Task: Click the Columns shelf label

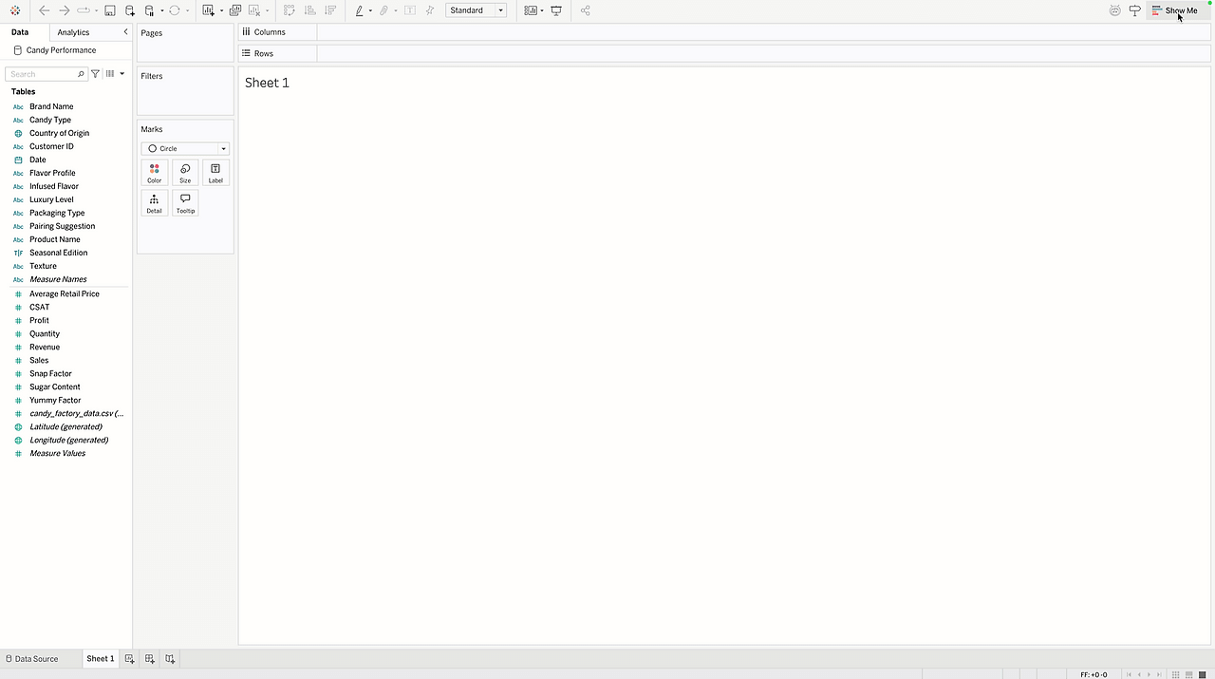Action: pos(270,32)
